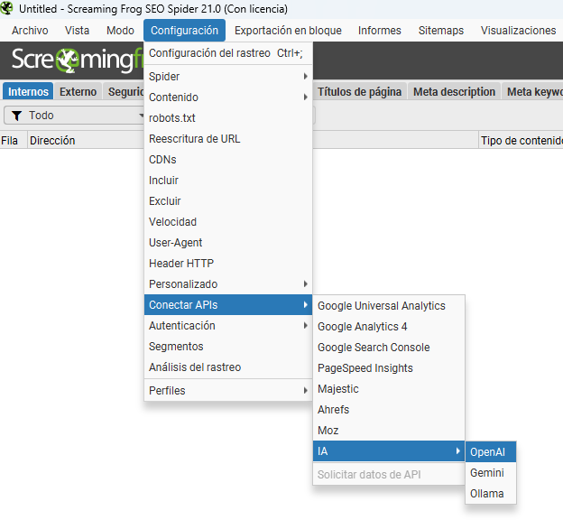The width and height of the screenshot is (563, 520).
Task: Open the Modo menu
Action: coord(120,31)
